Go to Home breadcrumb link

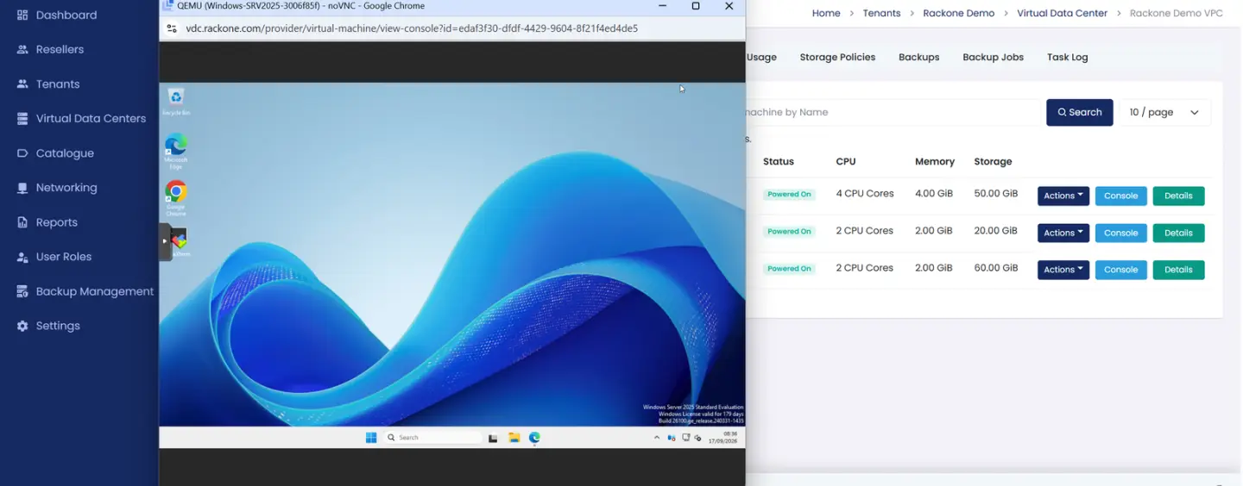coord(826,13)
